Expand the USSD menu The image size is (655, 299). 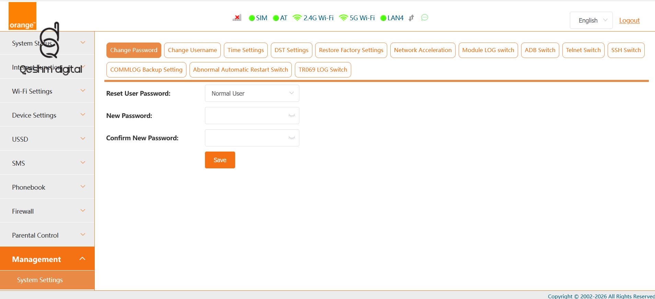pos(47,139)
